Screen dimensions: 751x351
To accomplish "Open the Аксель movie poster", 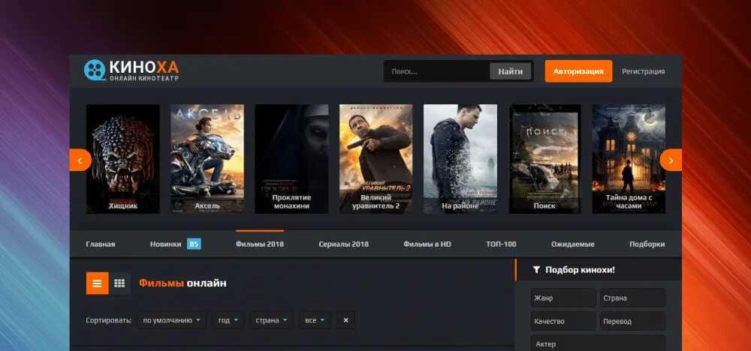I will pos(207,159).
